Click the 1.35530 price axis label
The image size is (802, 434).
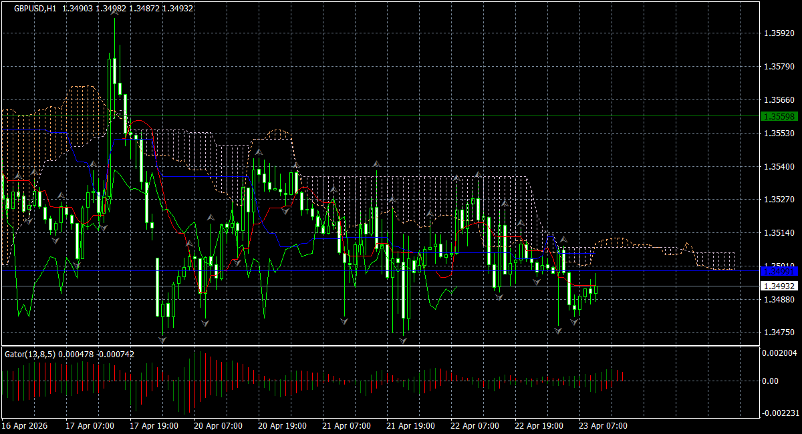pyautogui.click(x=779, y=134)
